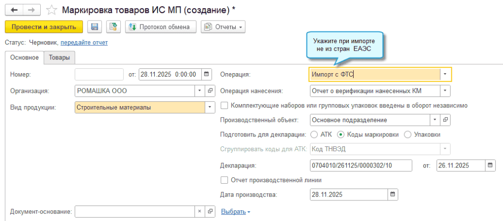Open calendar for production date

(392, 194)
